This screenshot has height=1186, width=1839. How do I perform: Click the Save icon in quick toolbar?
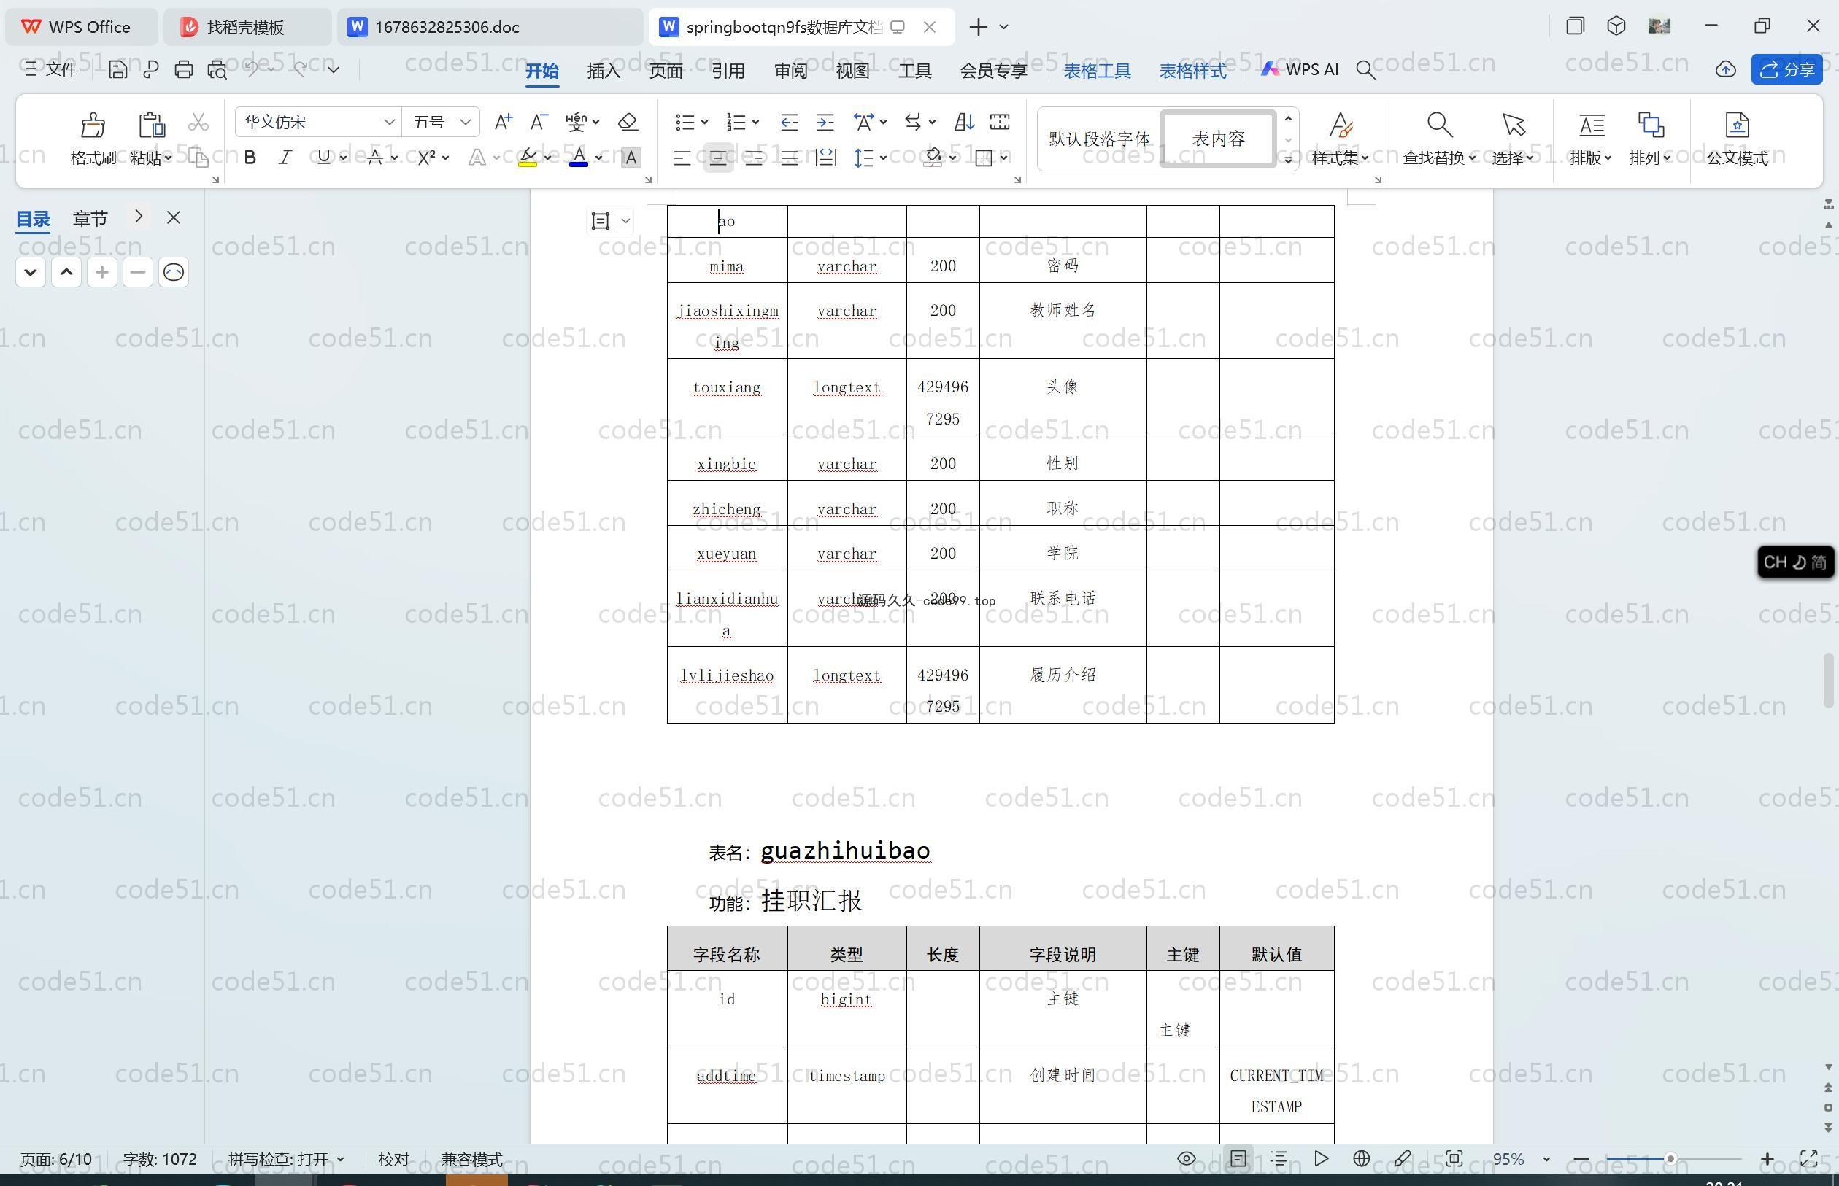click(x=118, y=70)
